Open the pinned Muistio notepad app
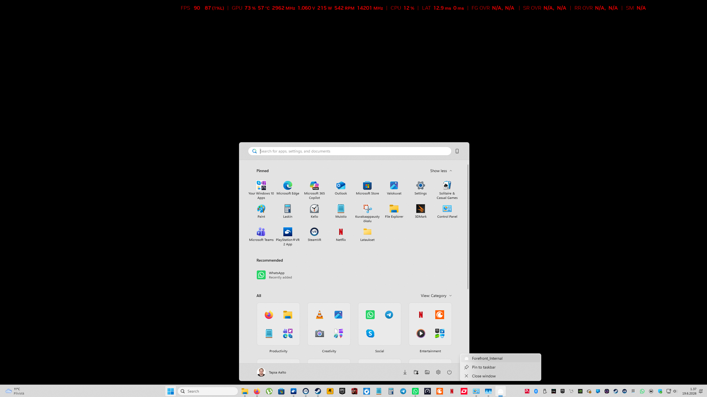 pyautogui.click(x=341, y=211)
